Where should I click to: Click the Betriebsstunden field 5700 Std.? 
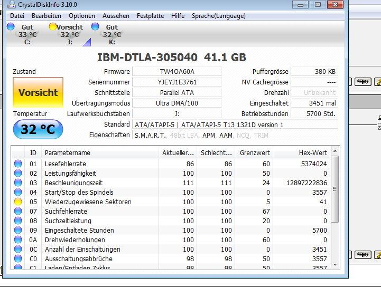[314, 113]
